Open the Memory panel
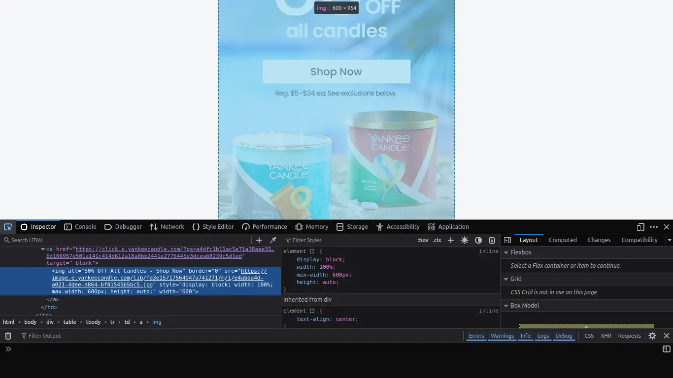The height and width of the screenshot is (378, 673). click(312, 227)
